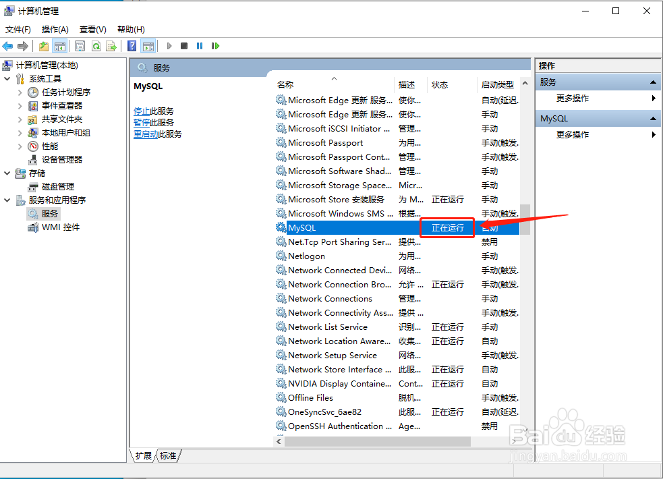Click the Refresh toolbar icon
The width and height of the screenshot is (663, 479).
pyautogui.click(x=96, y=46)
